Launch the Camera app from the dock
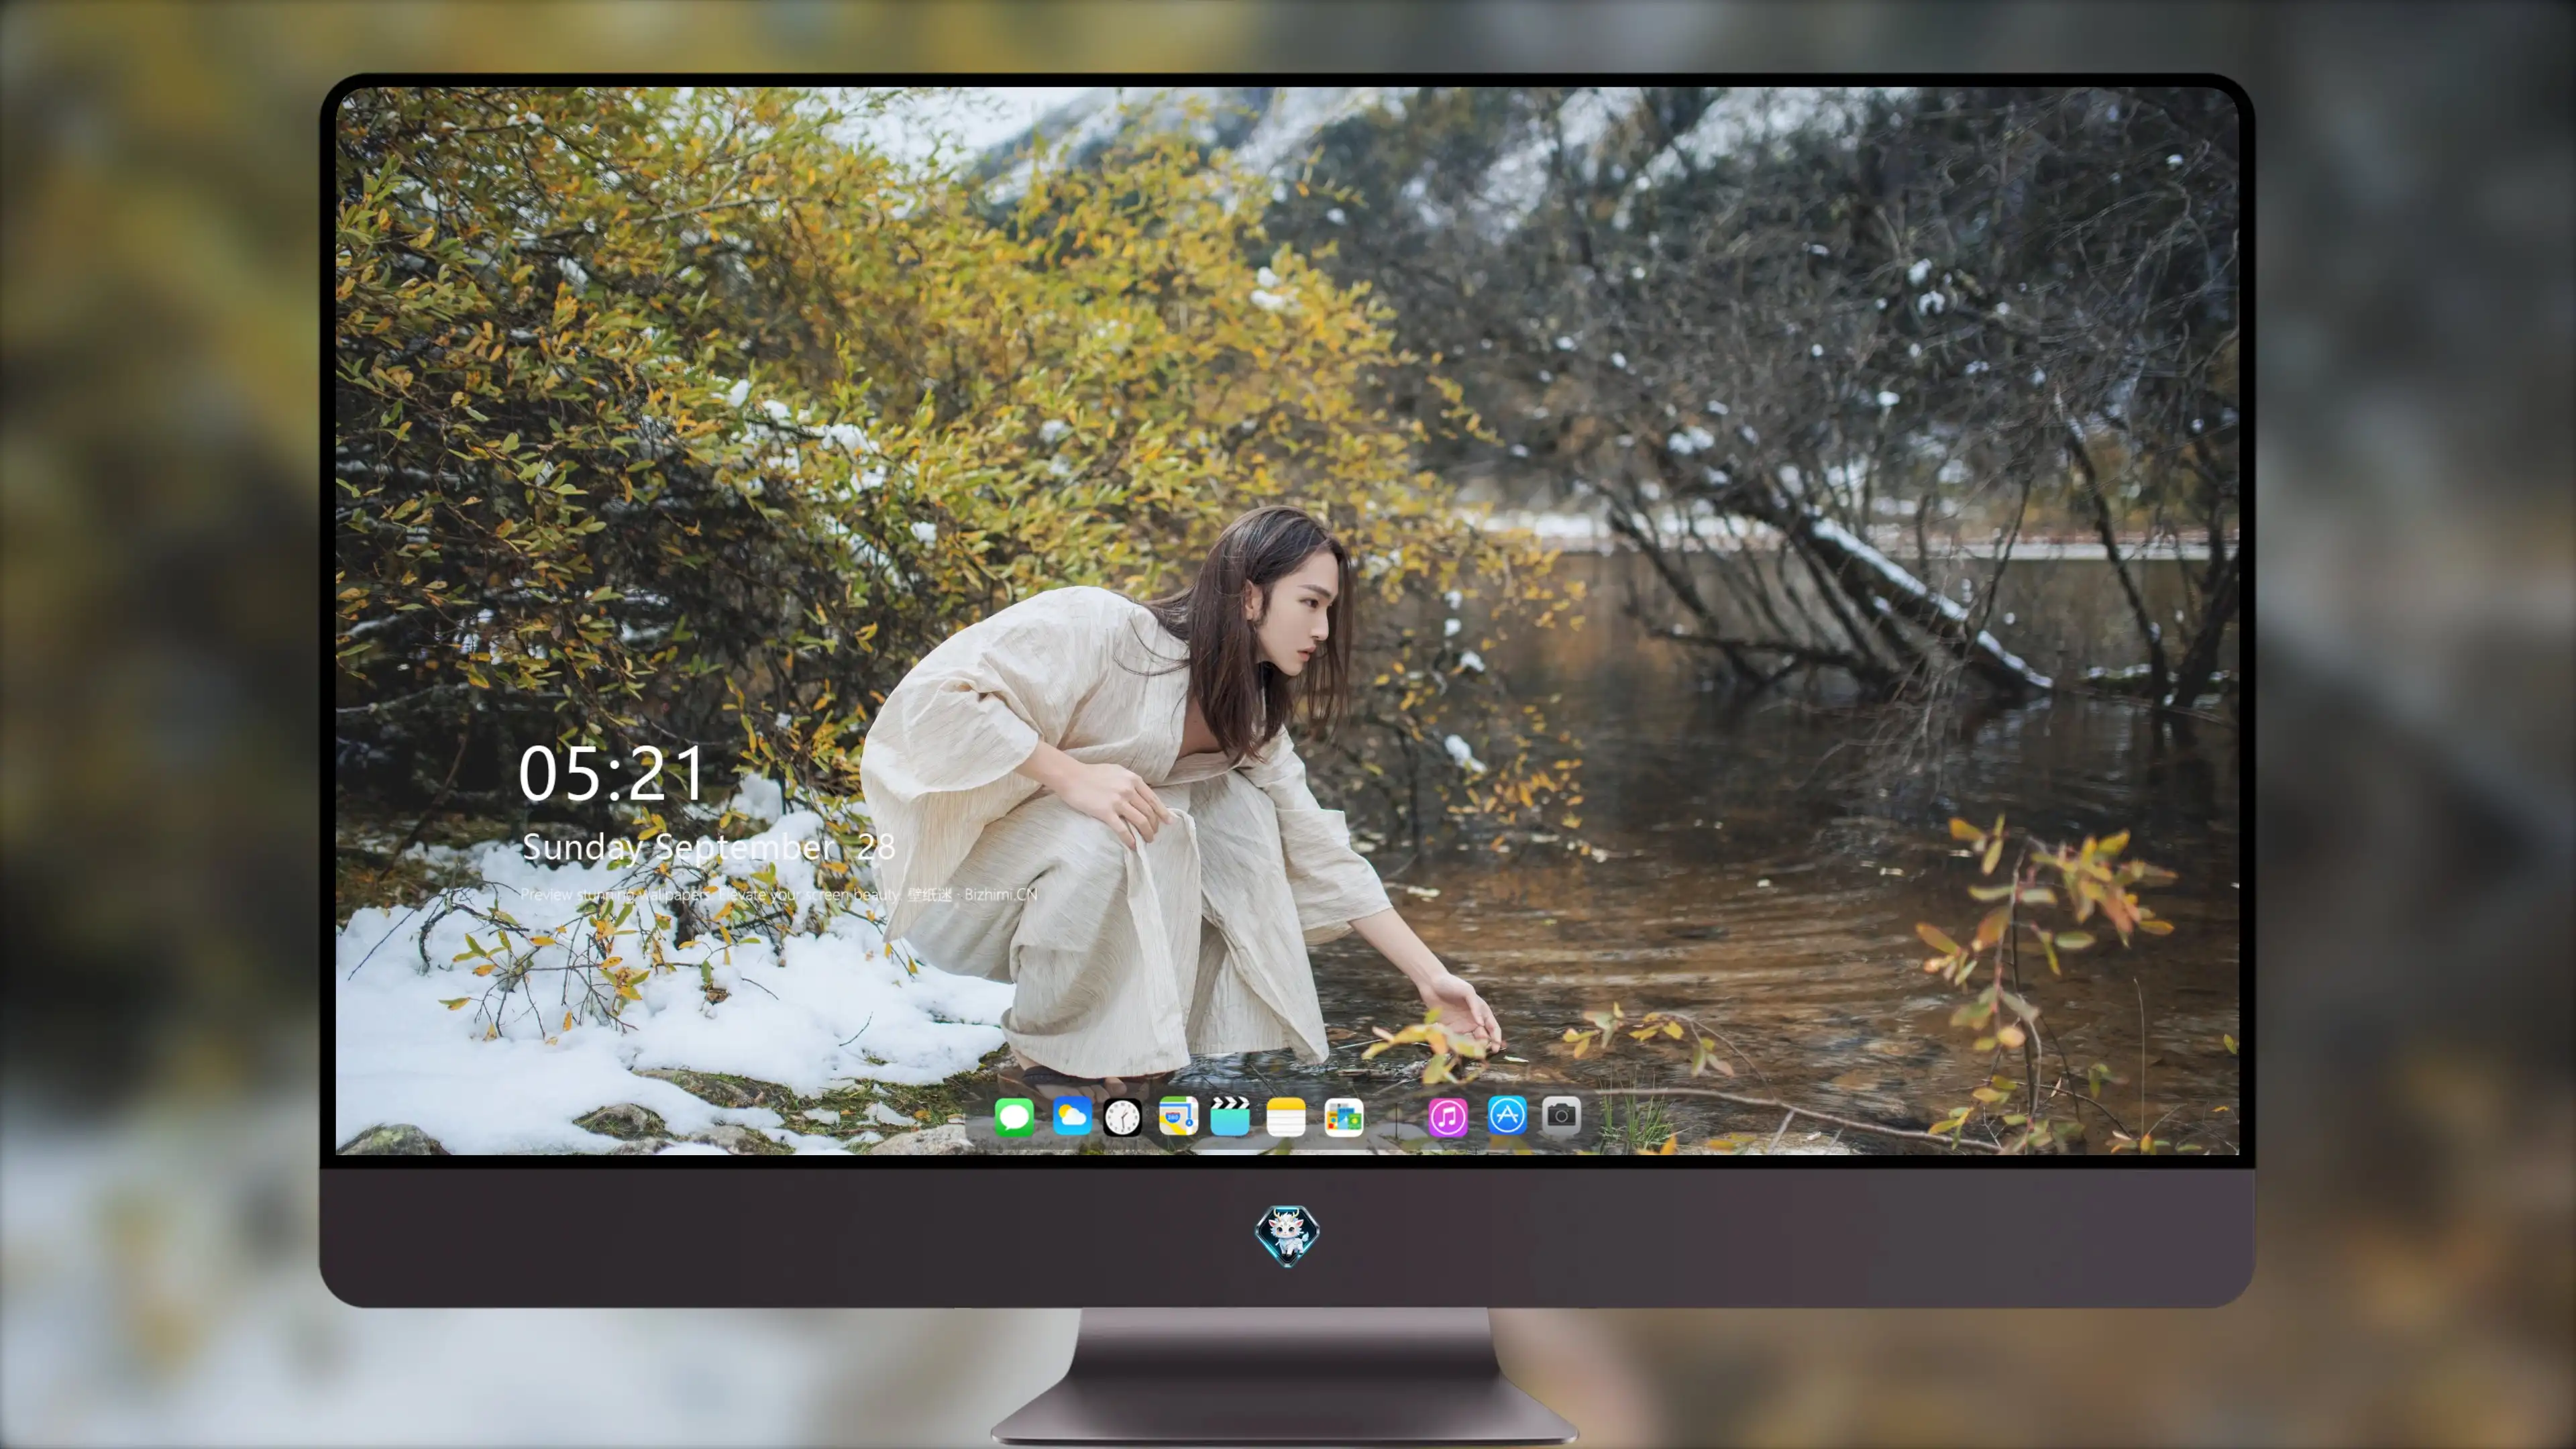Screen dimensions: 2576x1449 click(1561, 1115)
